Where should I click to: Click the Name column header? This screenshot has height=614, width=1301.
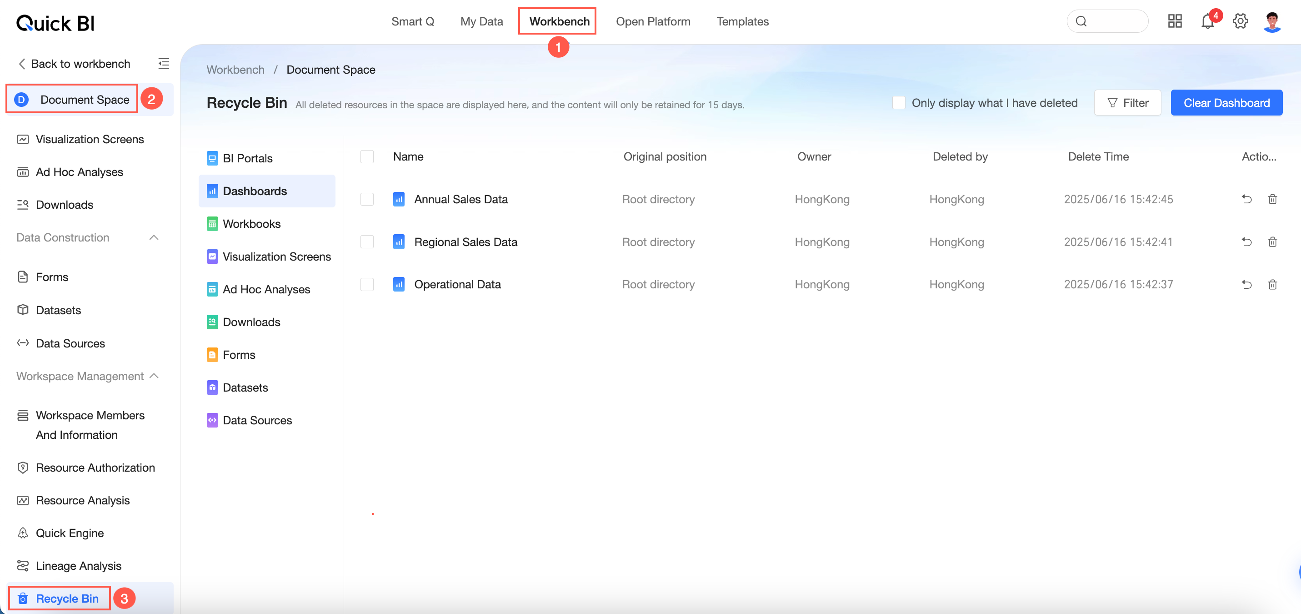[x=408, y=156]
